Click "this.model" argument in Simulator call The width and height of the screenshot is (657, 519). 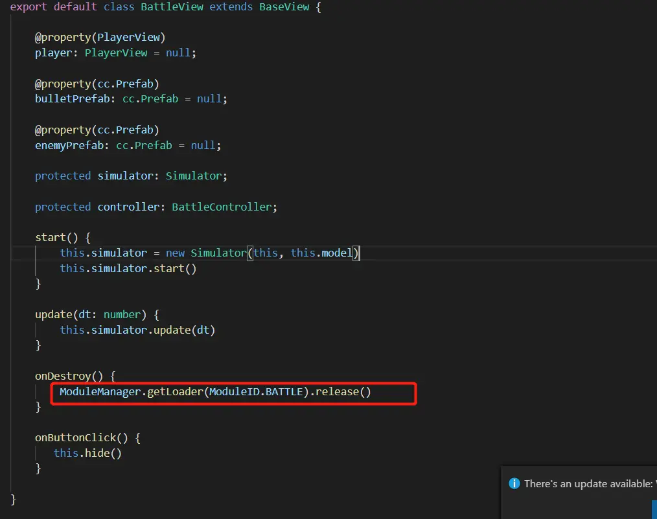[322, 253]
